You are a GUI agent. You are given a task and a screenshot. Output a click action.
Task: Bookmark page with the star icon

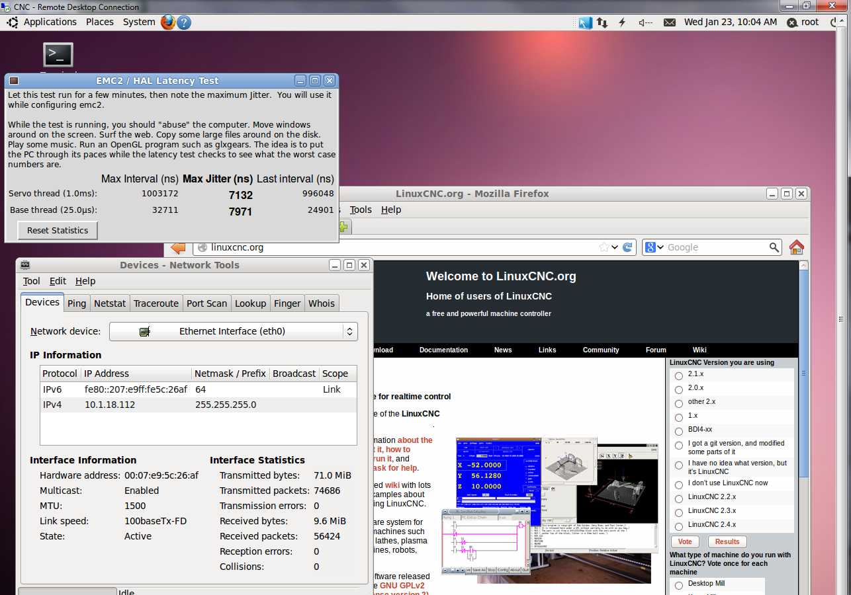pyautogui.click(x=604, y=247)
